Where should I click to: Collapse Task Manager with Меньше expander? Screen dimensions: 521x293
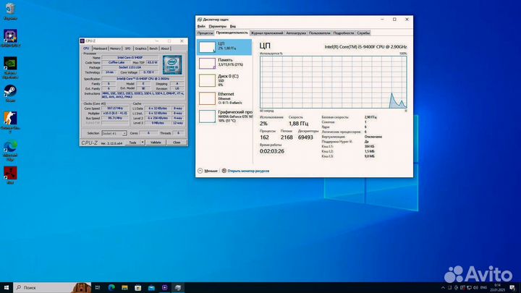pos(208,171)
